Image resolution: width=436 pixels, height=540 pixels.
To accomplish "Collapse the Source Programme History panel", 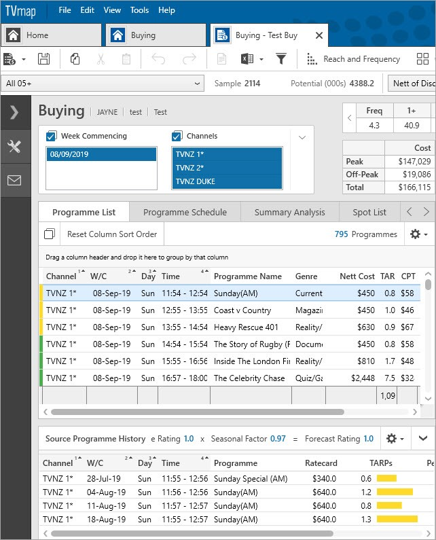I will 423,438.
